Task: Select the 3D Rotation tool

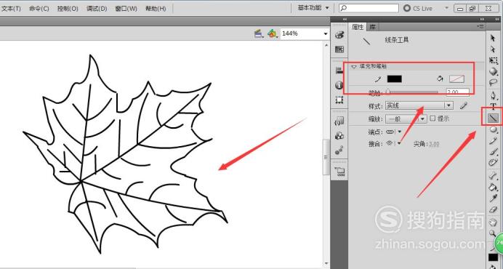Action: [493, 71]
